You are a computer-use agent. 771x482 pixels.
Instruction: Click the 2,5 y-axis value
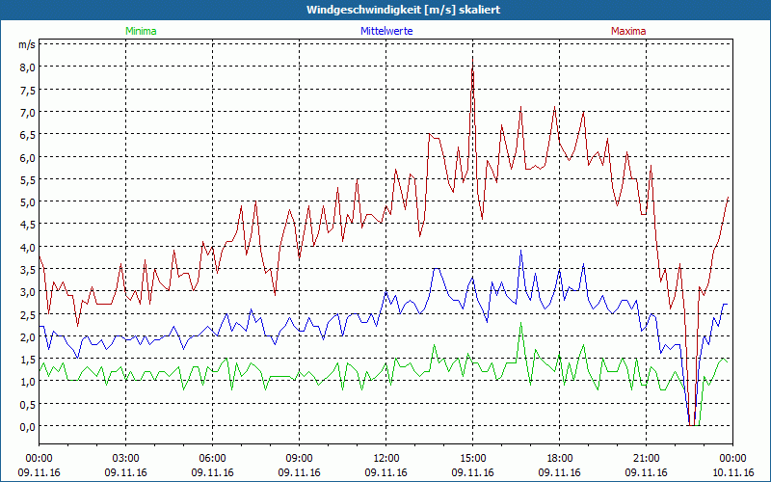(x=27, y=315)
